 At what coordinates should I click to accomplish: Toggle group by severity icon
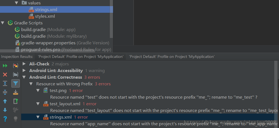pos(16,66)
